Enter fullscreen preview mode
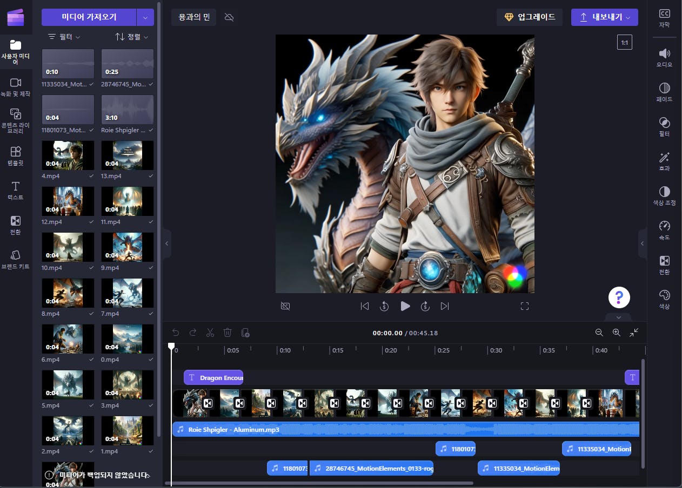 click(x=524, y=306)
